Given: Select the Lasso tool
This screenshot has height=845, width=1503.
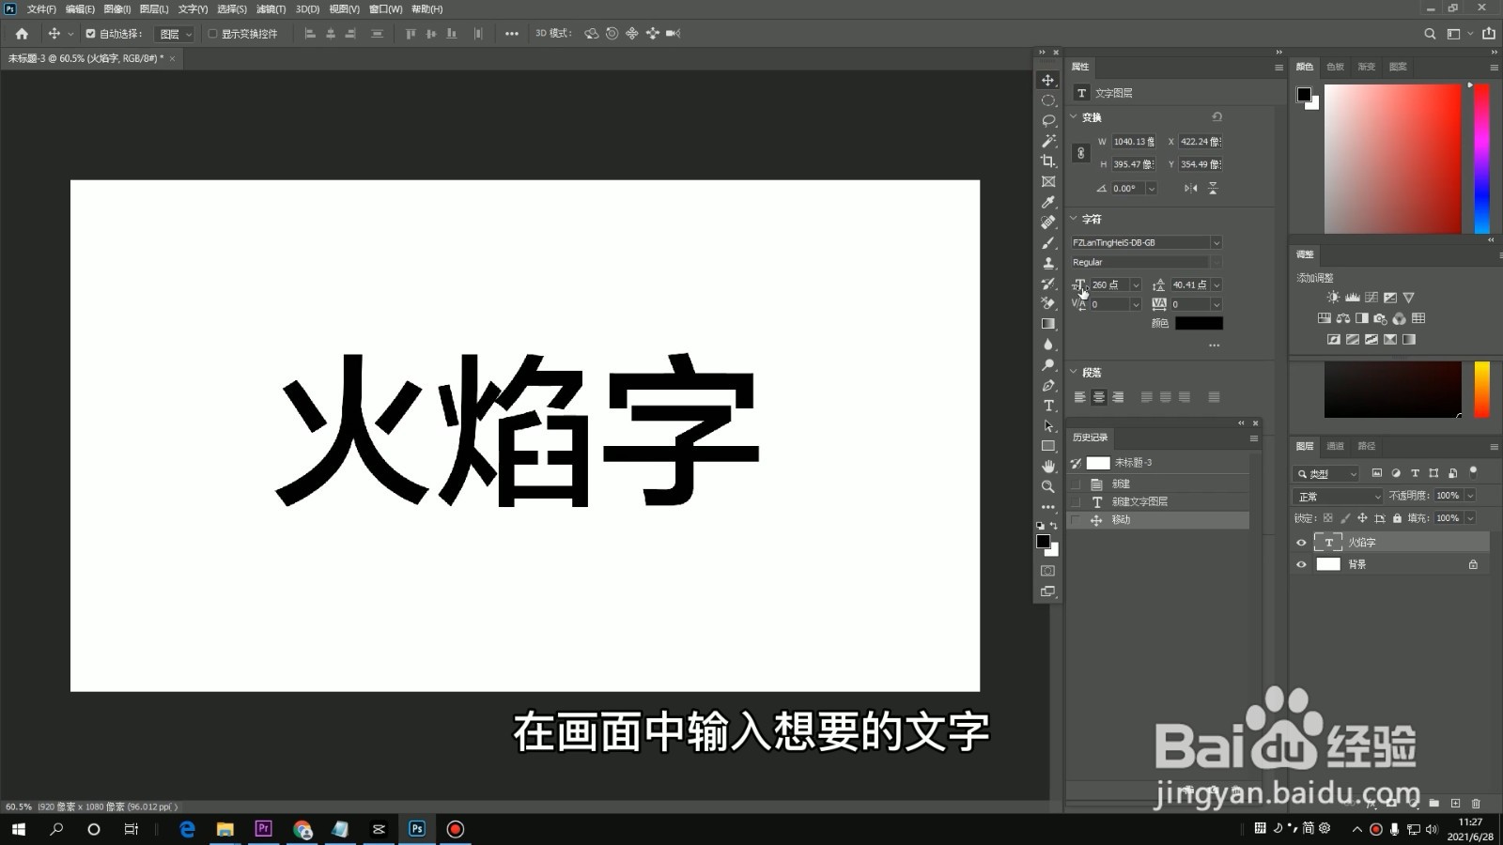Looking at the screenshot, I should [x=1047, y=120].
